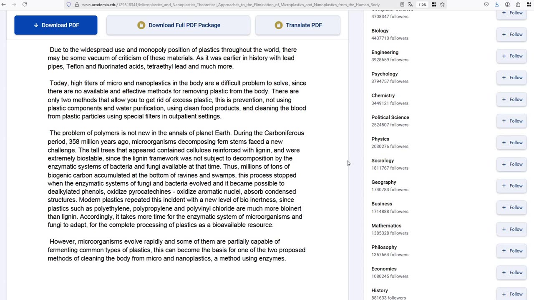Click the grid icon beside zoom level
Screen dimensions: 534x300
click(434, 5)
